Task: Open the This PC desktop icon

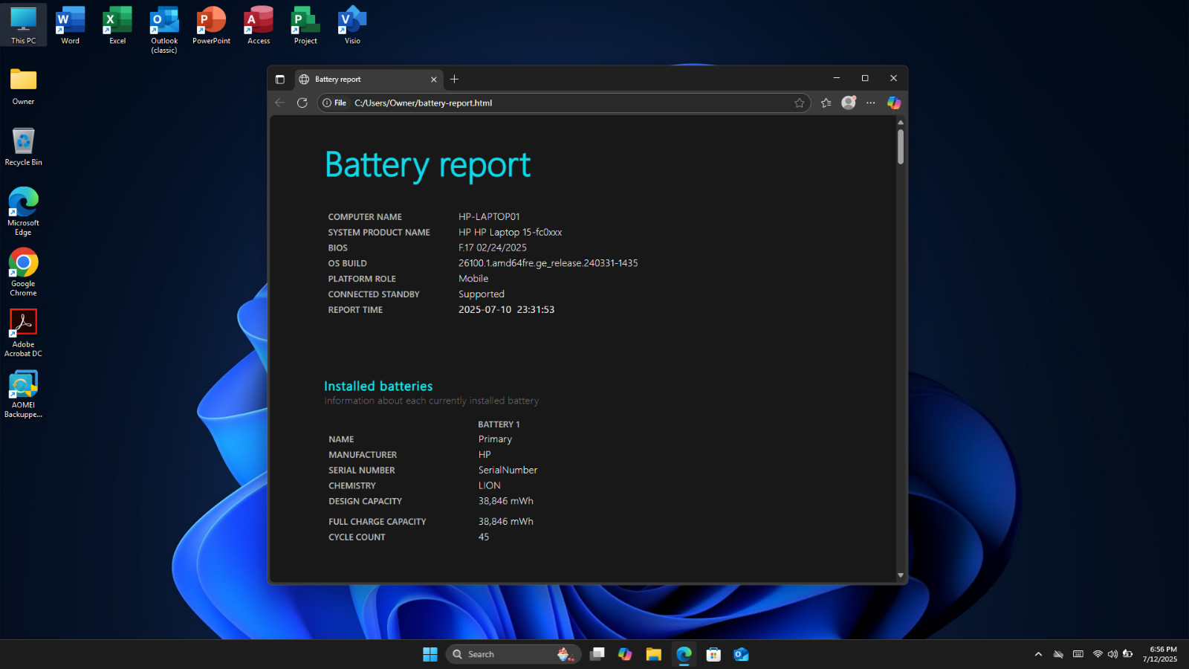Action: pos(23,25)
